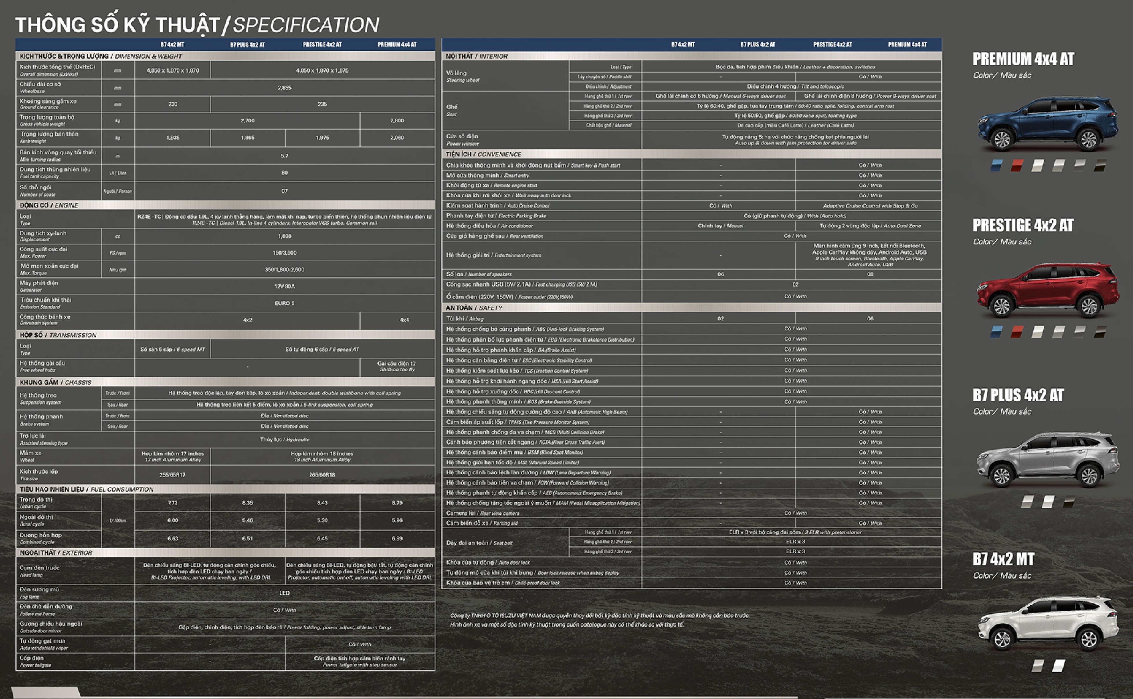The height and width of the screenshot is (699, 1133).
Task: Click the '2,855' wheelbase value
Action: (x=284, y=87)
